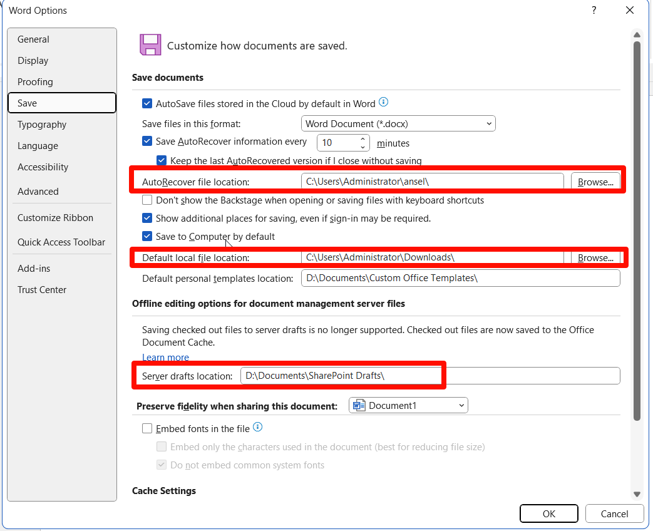Viewport: 653px width, 531px height.
Task: Open Quick Access Toolbar settings
Action: point(62,242)
